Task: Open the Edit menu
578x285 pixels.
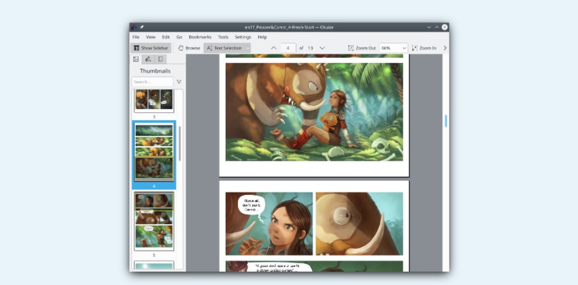Action: (166, 37)
